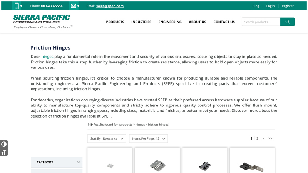Screen dimensions: 308x173
Task: Expand the Category filter panel
Action: pos(57,162)
